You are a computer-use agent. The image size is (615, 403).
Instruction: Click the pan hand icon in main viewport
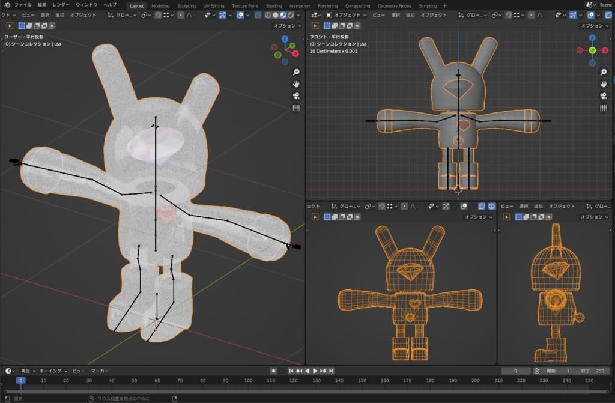click(296, 84)
